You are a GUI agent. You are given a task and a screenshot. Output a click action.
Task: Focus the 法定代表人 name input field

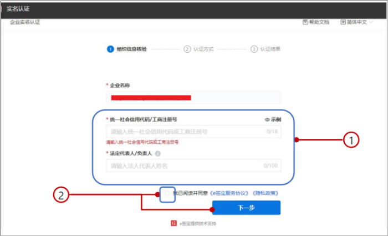[x=193, y=165]
